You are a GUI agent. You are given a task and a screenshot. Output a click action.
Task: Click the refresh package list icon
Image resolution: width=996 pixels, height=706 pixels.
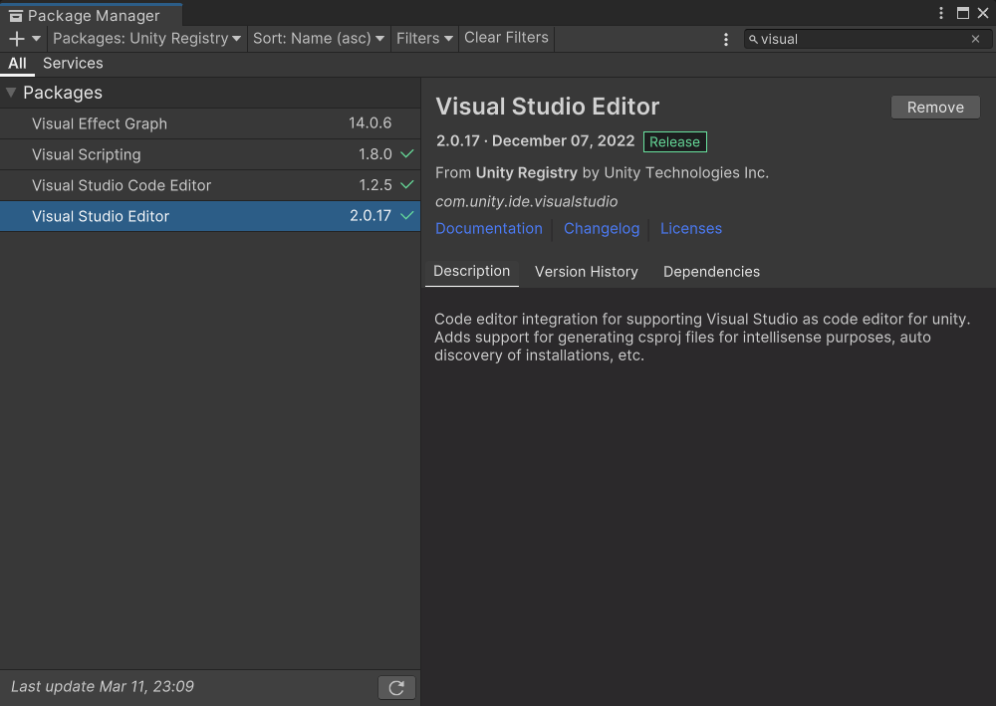pyautogui.click(x=396, y=687)
